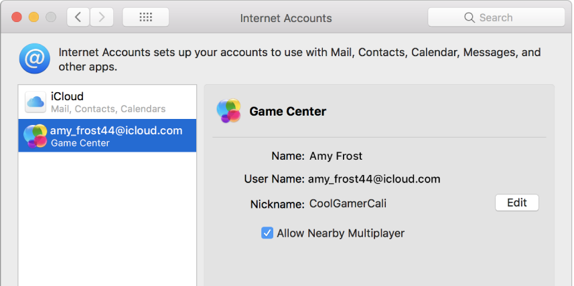The width and height of the screenshot is (574, 286).
Task: Go forward with the right chevron
Action: pyautogui.click(x=101, y=17)
